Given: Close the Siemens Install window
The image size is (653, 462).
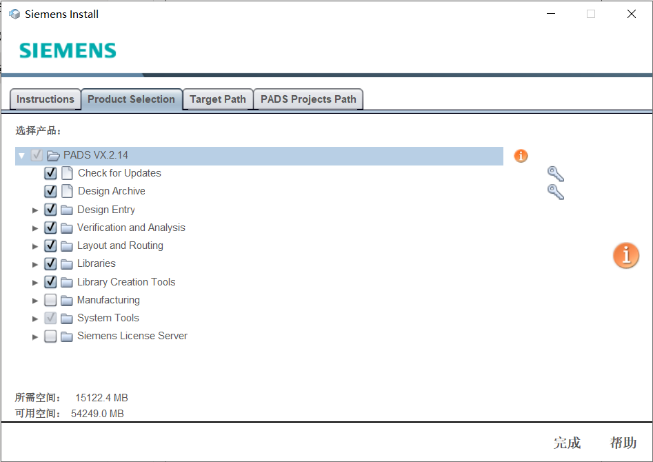Looking at the screenshot, I should click(x=632, y=14).
